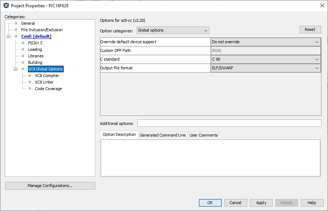
Task: Click the Reset button
Action: coord(310,29)
